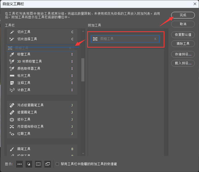
Task: Select 画笔工具 row text
Action: (24, 149)
